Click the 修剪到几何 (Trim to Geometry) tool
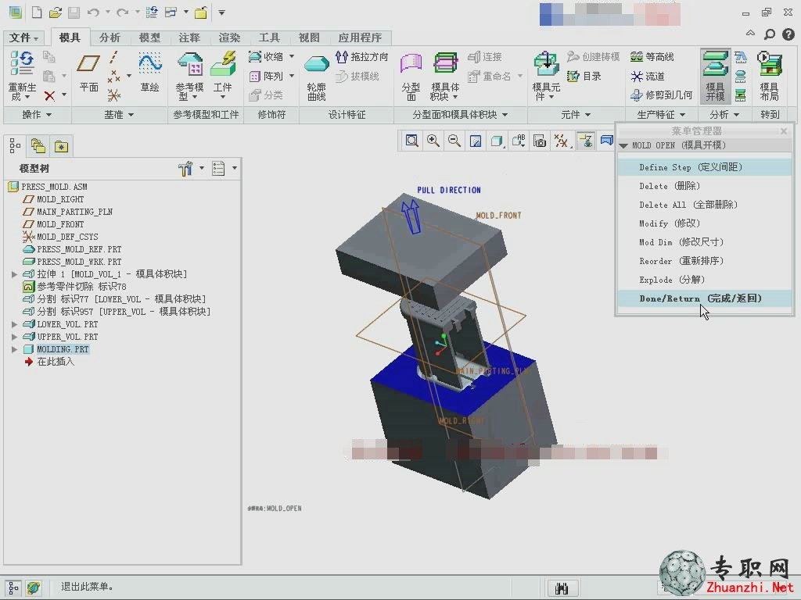This screenshot has width=801, height=600. click(x=661, y=95)
